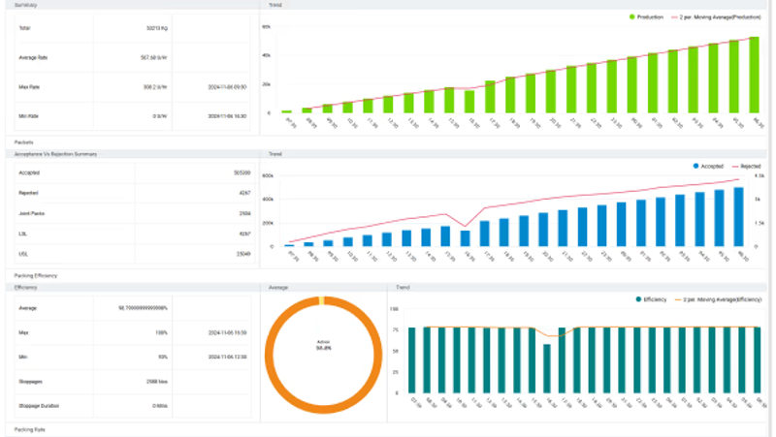
Task: Click the Average Rate row label
Action: pos(33,58)
